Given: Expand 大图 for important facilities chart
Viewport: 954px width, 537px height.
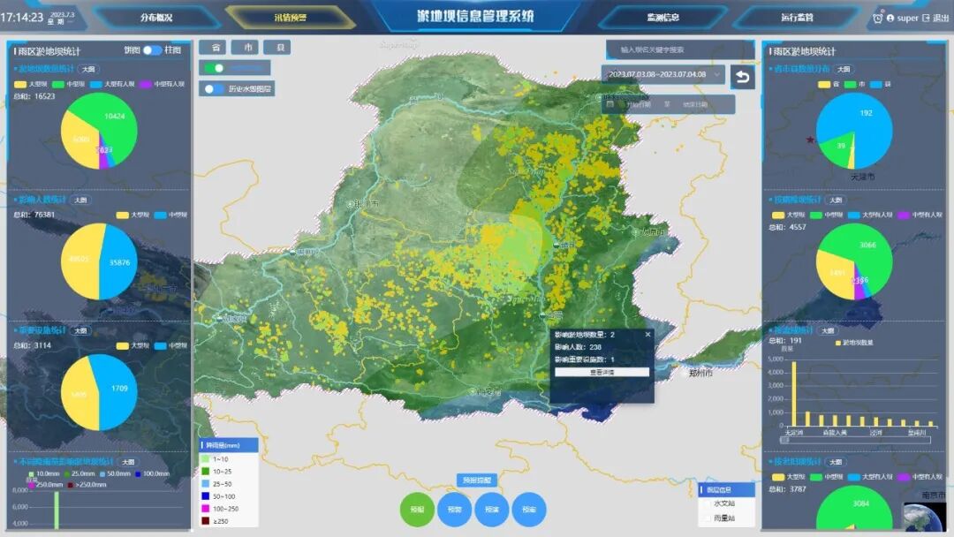Looking at the screenshot, I should coord(80,331).
